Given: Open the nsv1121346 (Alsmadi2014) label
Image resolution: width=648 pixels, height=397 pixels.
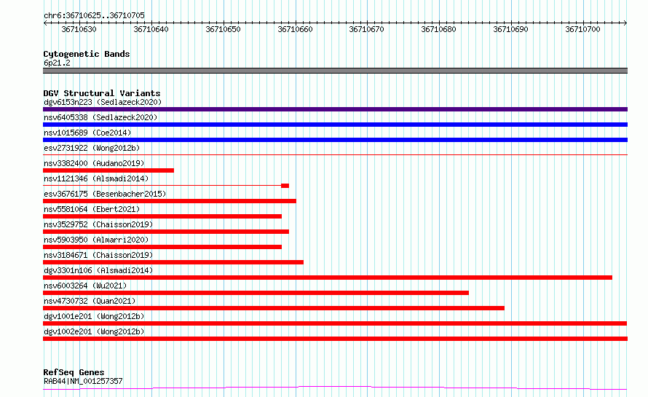Looking at the screenshot, I should point(96,178).
